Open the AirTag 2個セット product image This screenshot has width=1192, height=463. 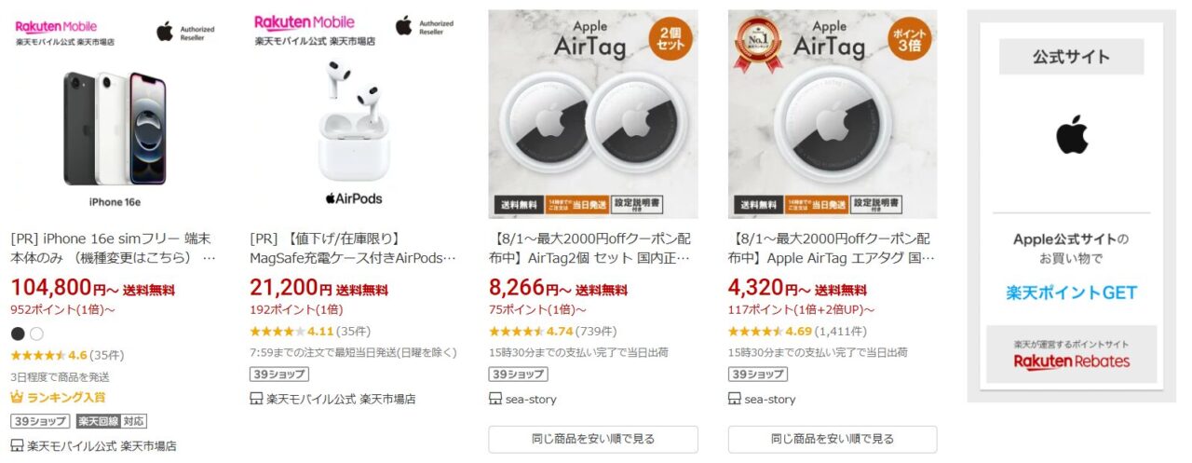click(593, 115)
